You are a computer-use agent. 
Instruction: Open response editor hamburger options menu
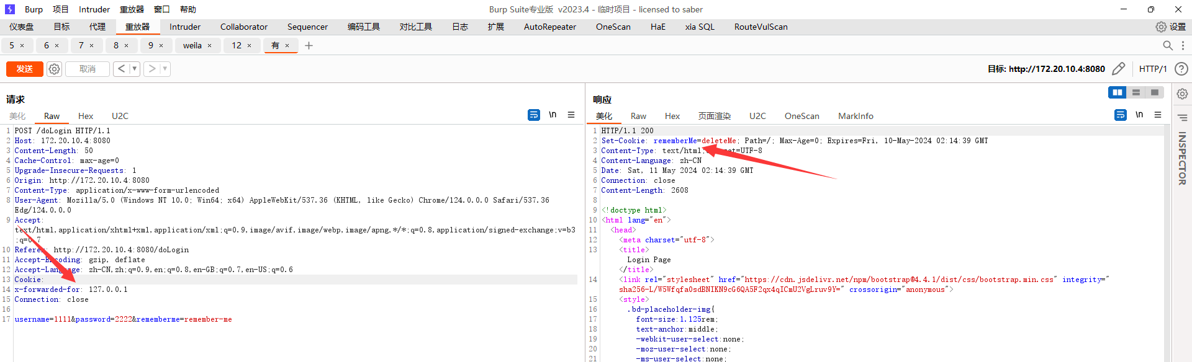tap(1158, 115)
